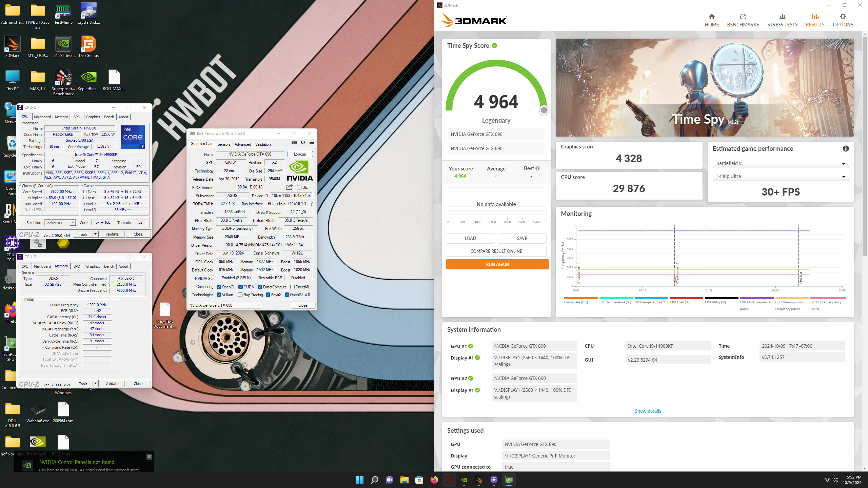This screenshot has width=868, height=488.
Task: Open the GPU selector dropdown in GPU-Z
Action: 224,305
